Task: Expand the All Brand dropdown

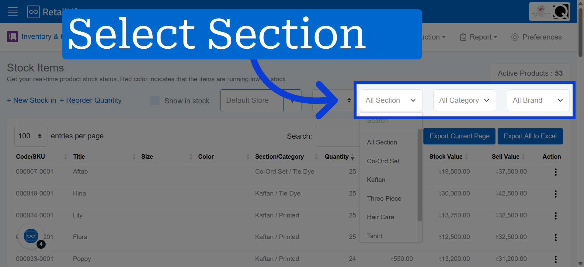Action: click(x=538, y=100)
